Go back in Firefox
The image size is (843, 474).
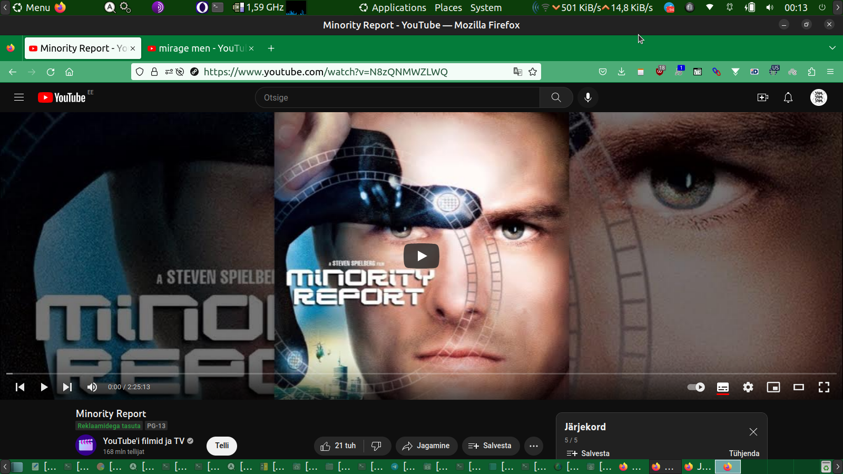(13, 72)
